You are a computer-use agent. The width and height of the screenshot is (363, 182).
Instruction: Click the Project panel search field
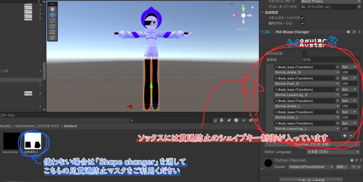point(171,121)
